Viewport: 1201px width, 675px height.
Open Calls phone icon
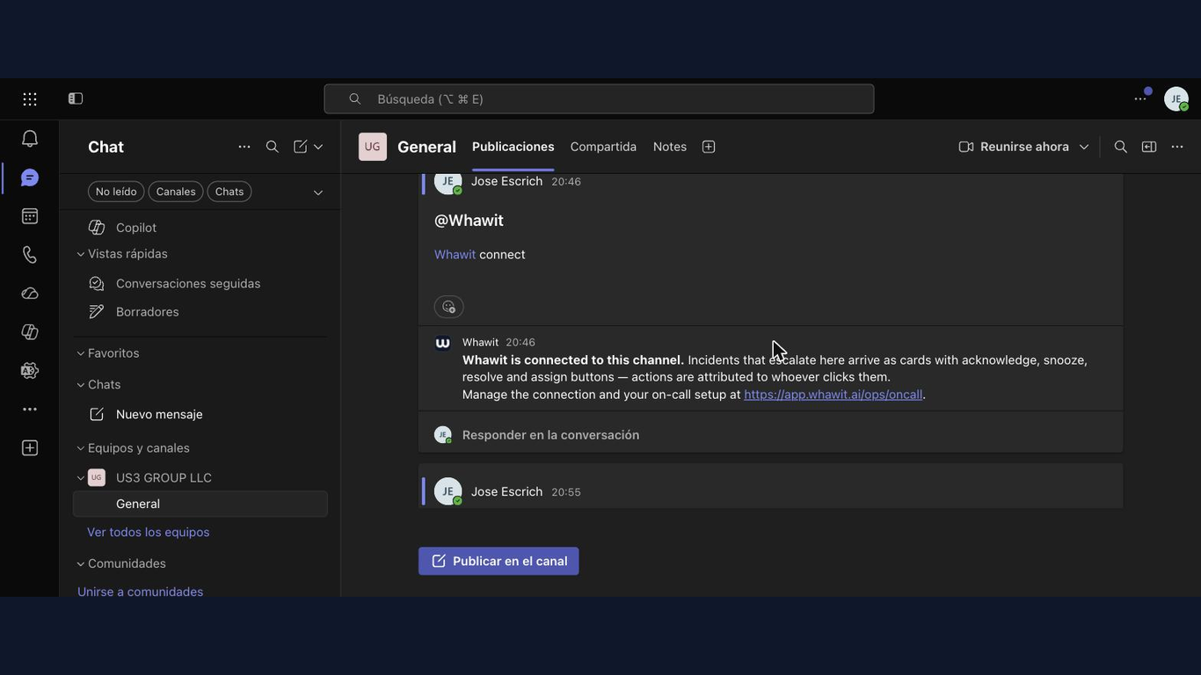click(30, 255)
